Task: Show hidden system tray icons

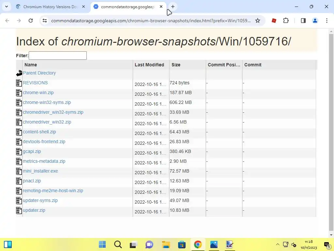Action: 278,244
